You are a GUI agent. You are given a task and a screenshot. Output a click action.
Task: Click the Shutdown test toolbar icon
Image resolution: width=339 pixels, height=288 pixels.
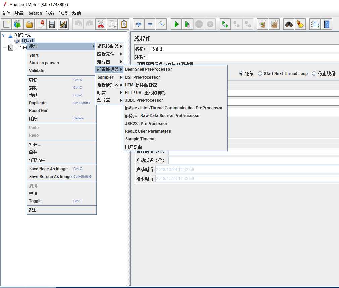[210, 24]
